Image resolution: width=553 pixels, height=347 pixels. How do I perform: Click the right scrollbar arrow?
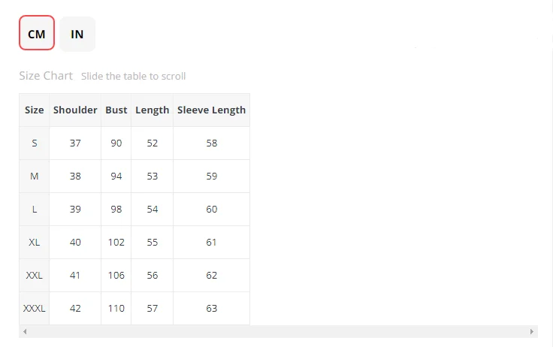(532, 331)
